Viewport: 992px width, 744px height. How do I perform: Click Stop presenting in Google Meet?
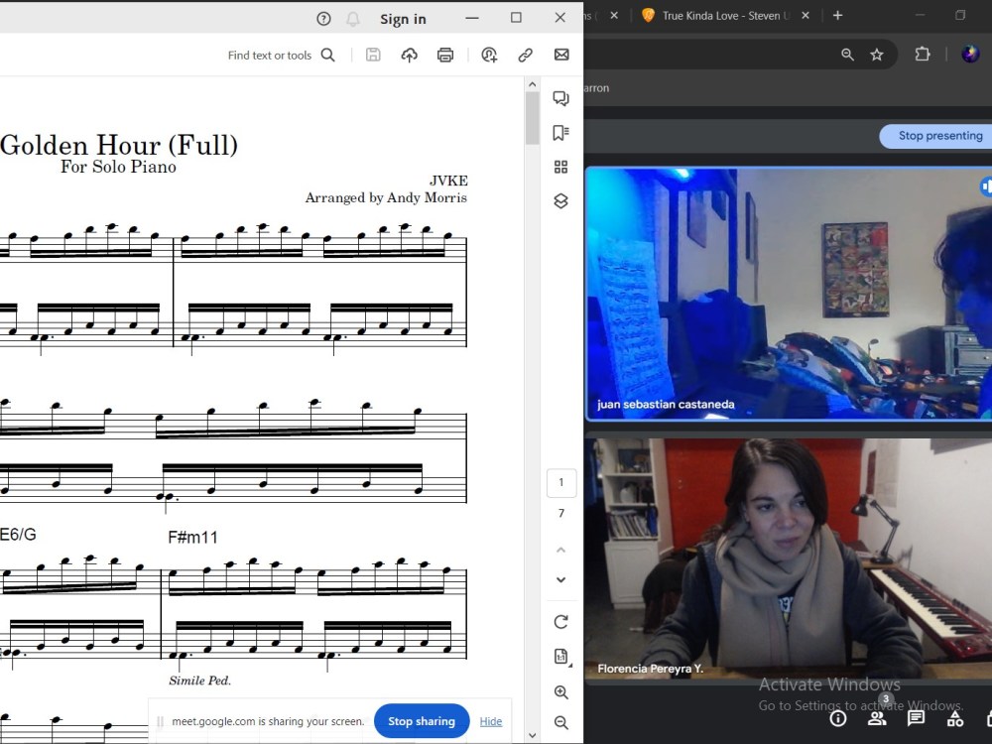(x=940, y=136)
